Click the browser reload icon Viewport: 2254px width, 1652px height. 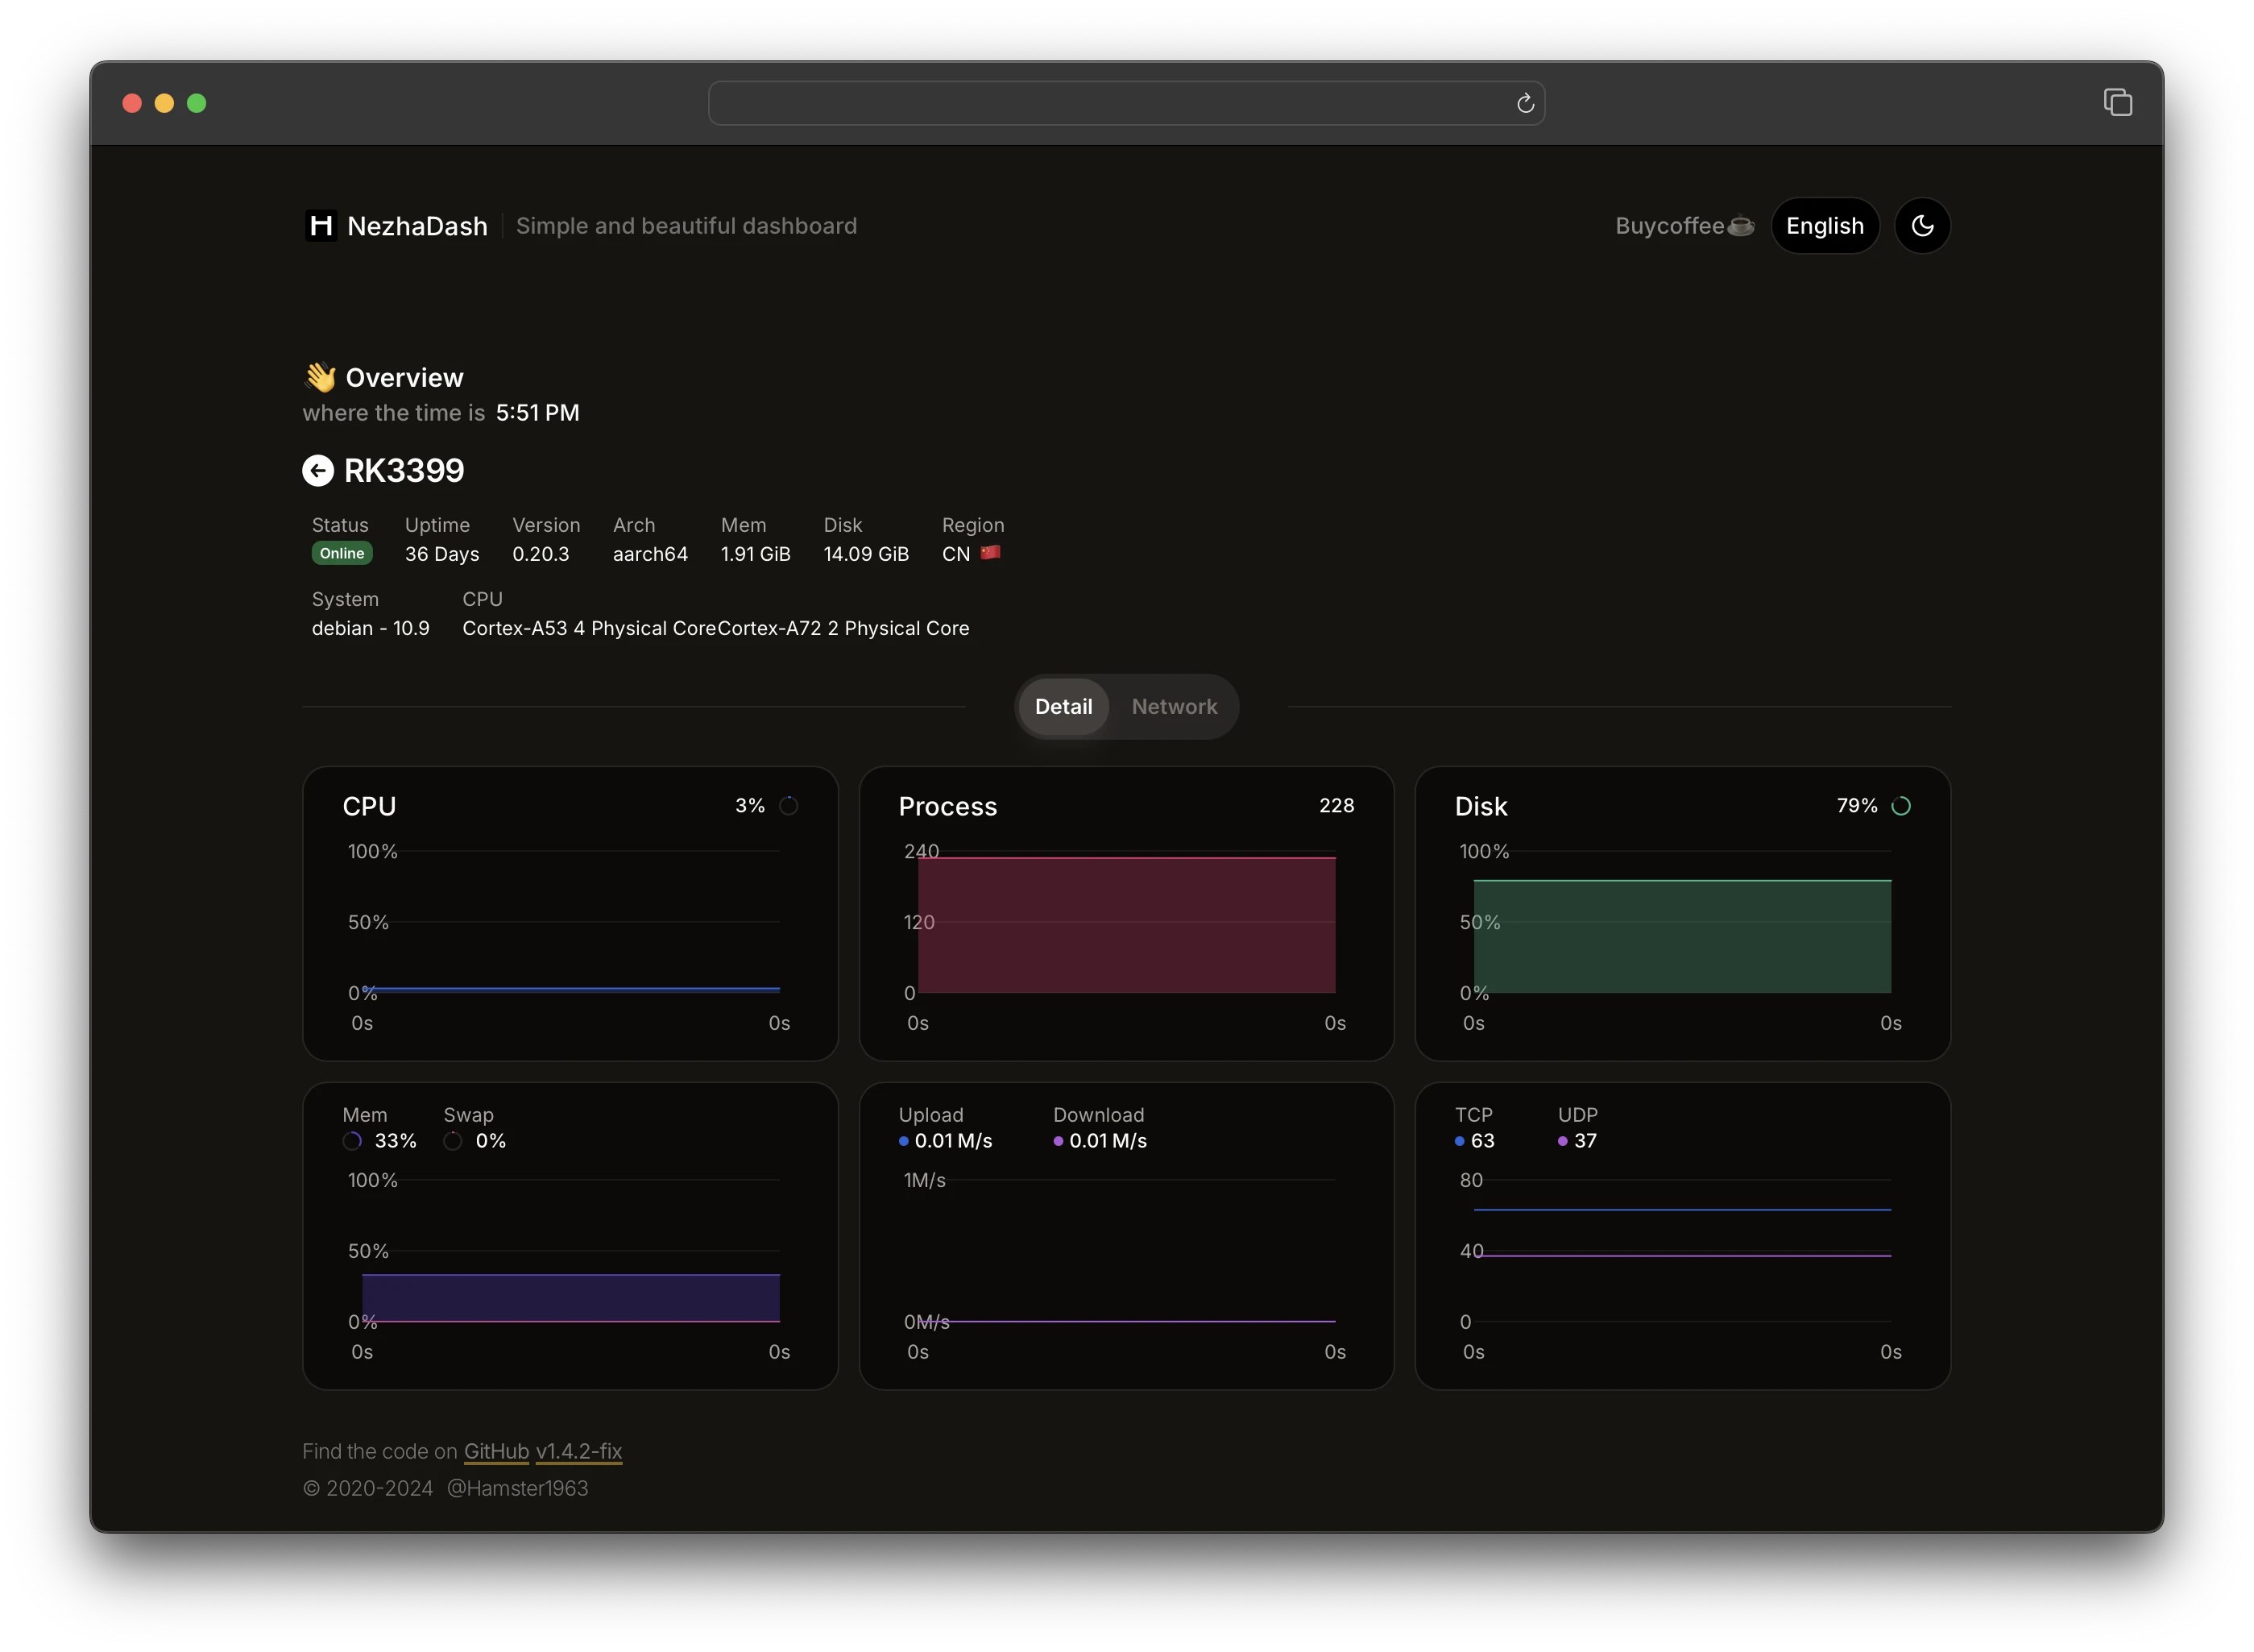point(1524,104)
